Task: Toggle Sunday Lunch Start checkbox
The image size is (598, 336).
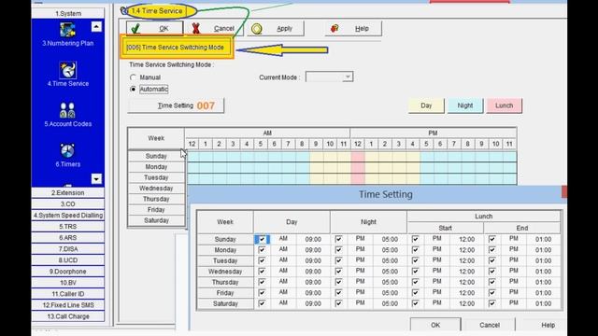Action: pyautogui.click(x=415, y=239)
